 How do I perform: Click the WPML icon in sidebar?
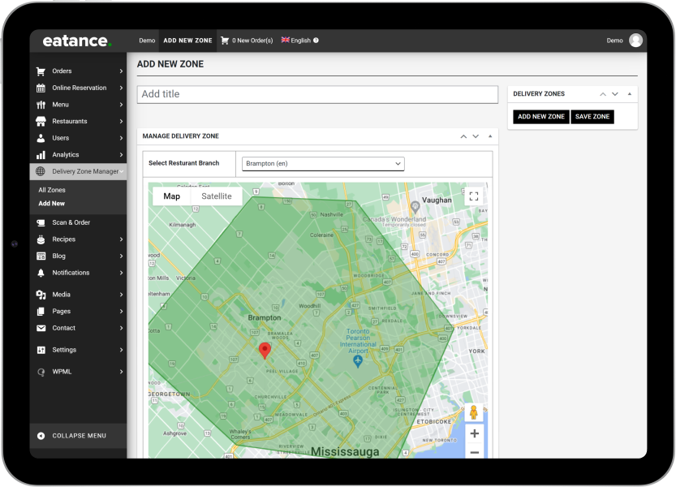point(41,372)
